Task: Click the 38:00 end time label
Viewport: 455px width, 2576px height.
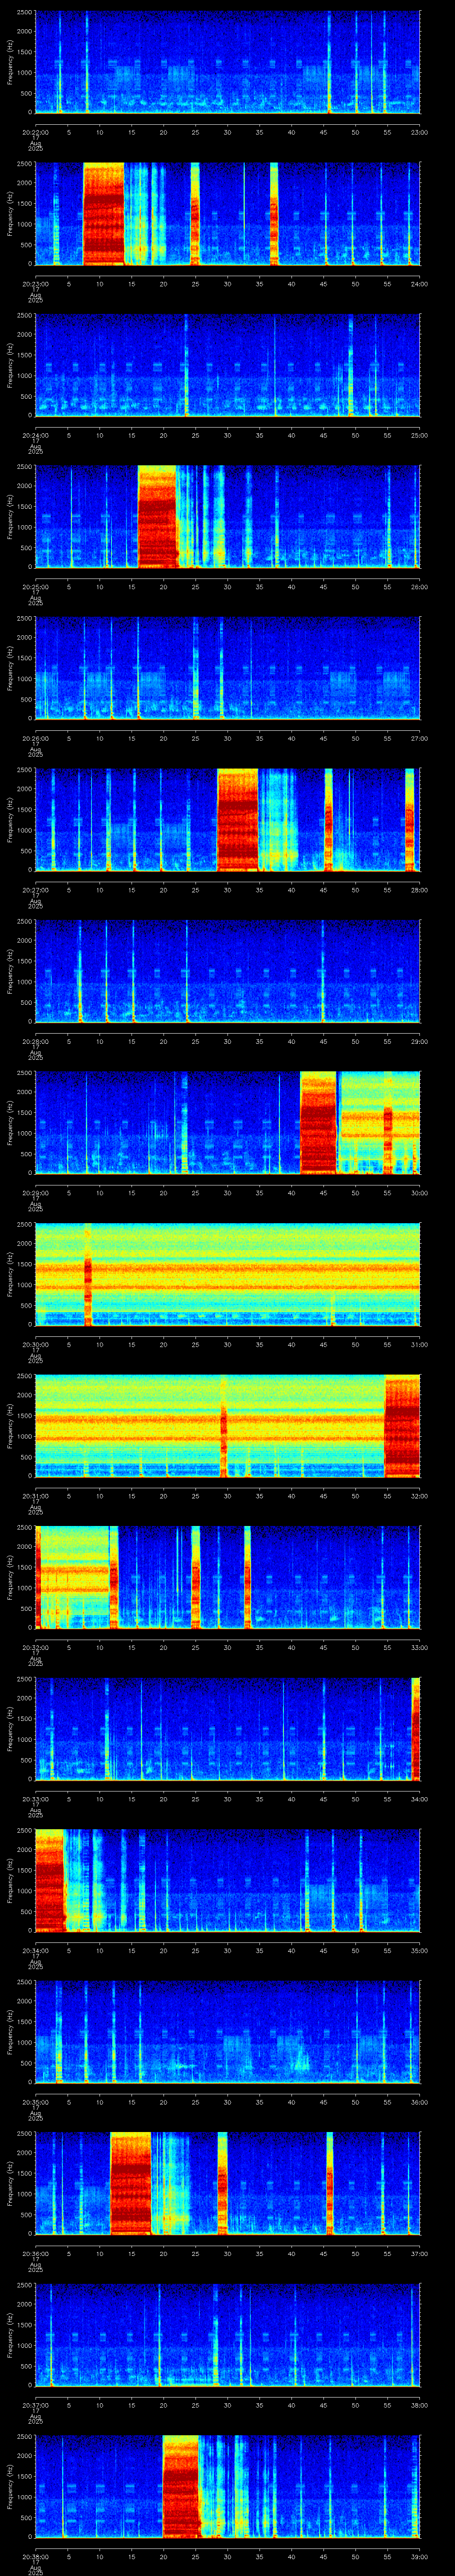Action: 419,2405
